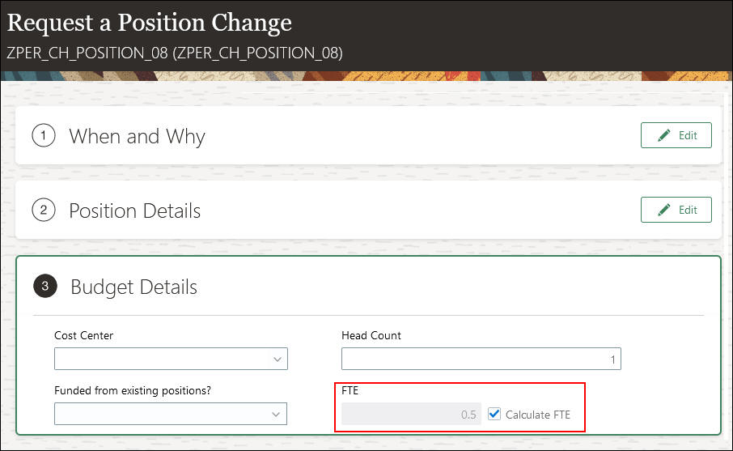Expand the Cost Center dropdown arrow
The image size is (733, 451).
click(x=277, y=359)
